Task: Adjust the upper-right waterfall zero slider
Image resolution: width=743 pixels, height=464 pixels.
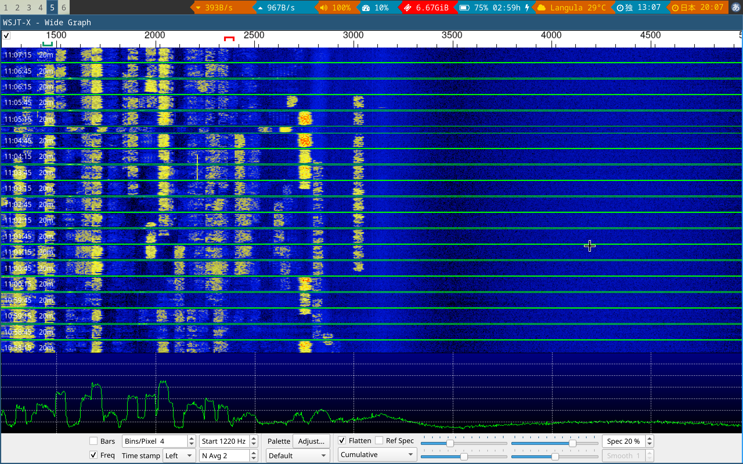Action: coord(572,443)
